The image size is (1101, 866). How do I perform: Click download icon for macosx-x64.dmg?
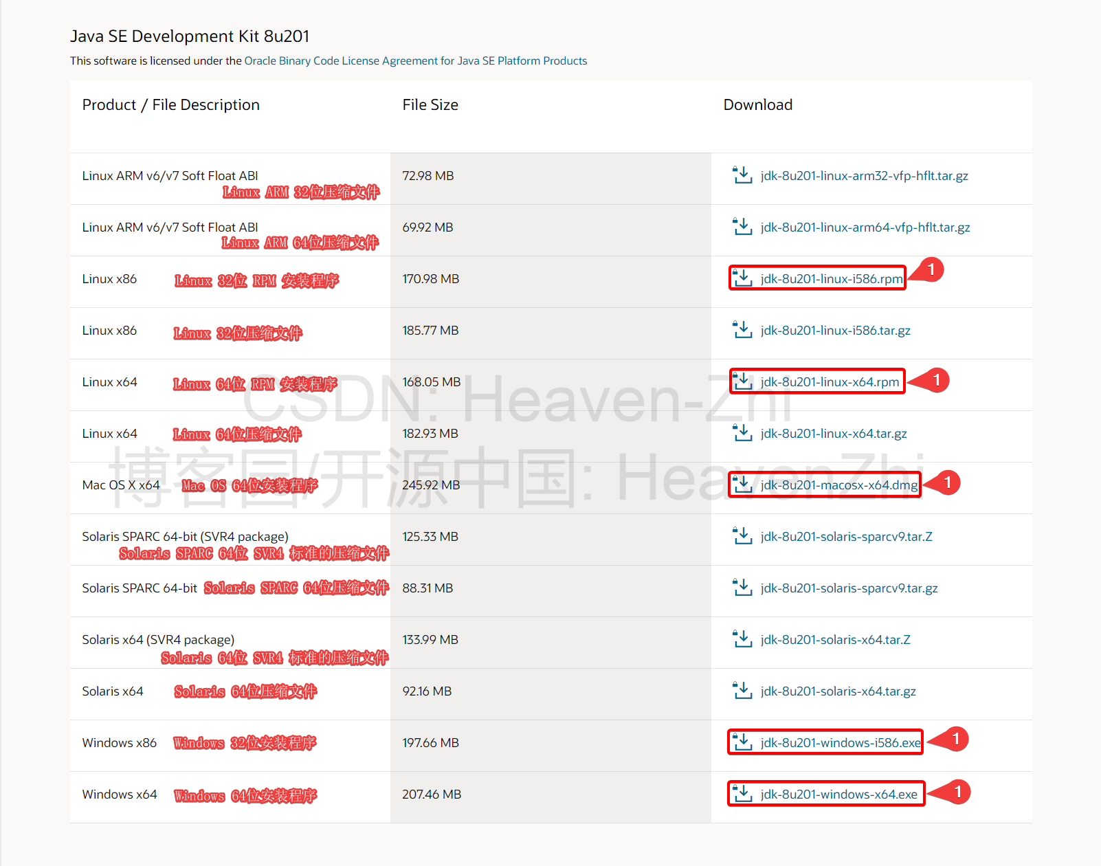(742, 485)
